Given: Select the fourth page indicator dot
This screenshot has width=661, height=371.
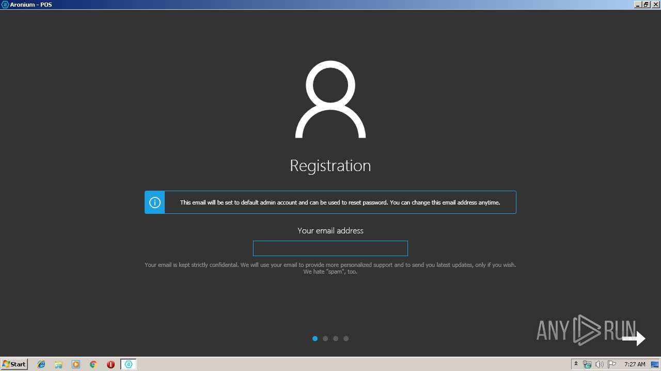Looking at the screenshot, I should (346, 339).
